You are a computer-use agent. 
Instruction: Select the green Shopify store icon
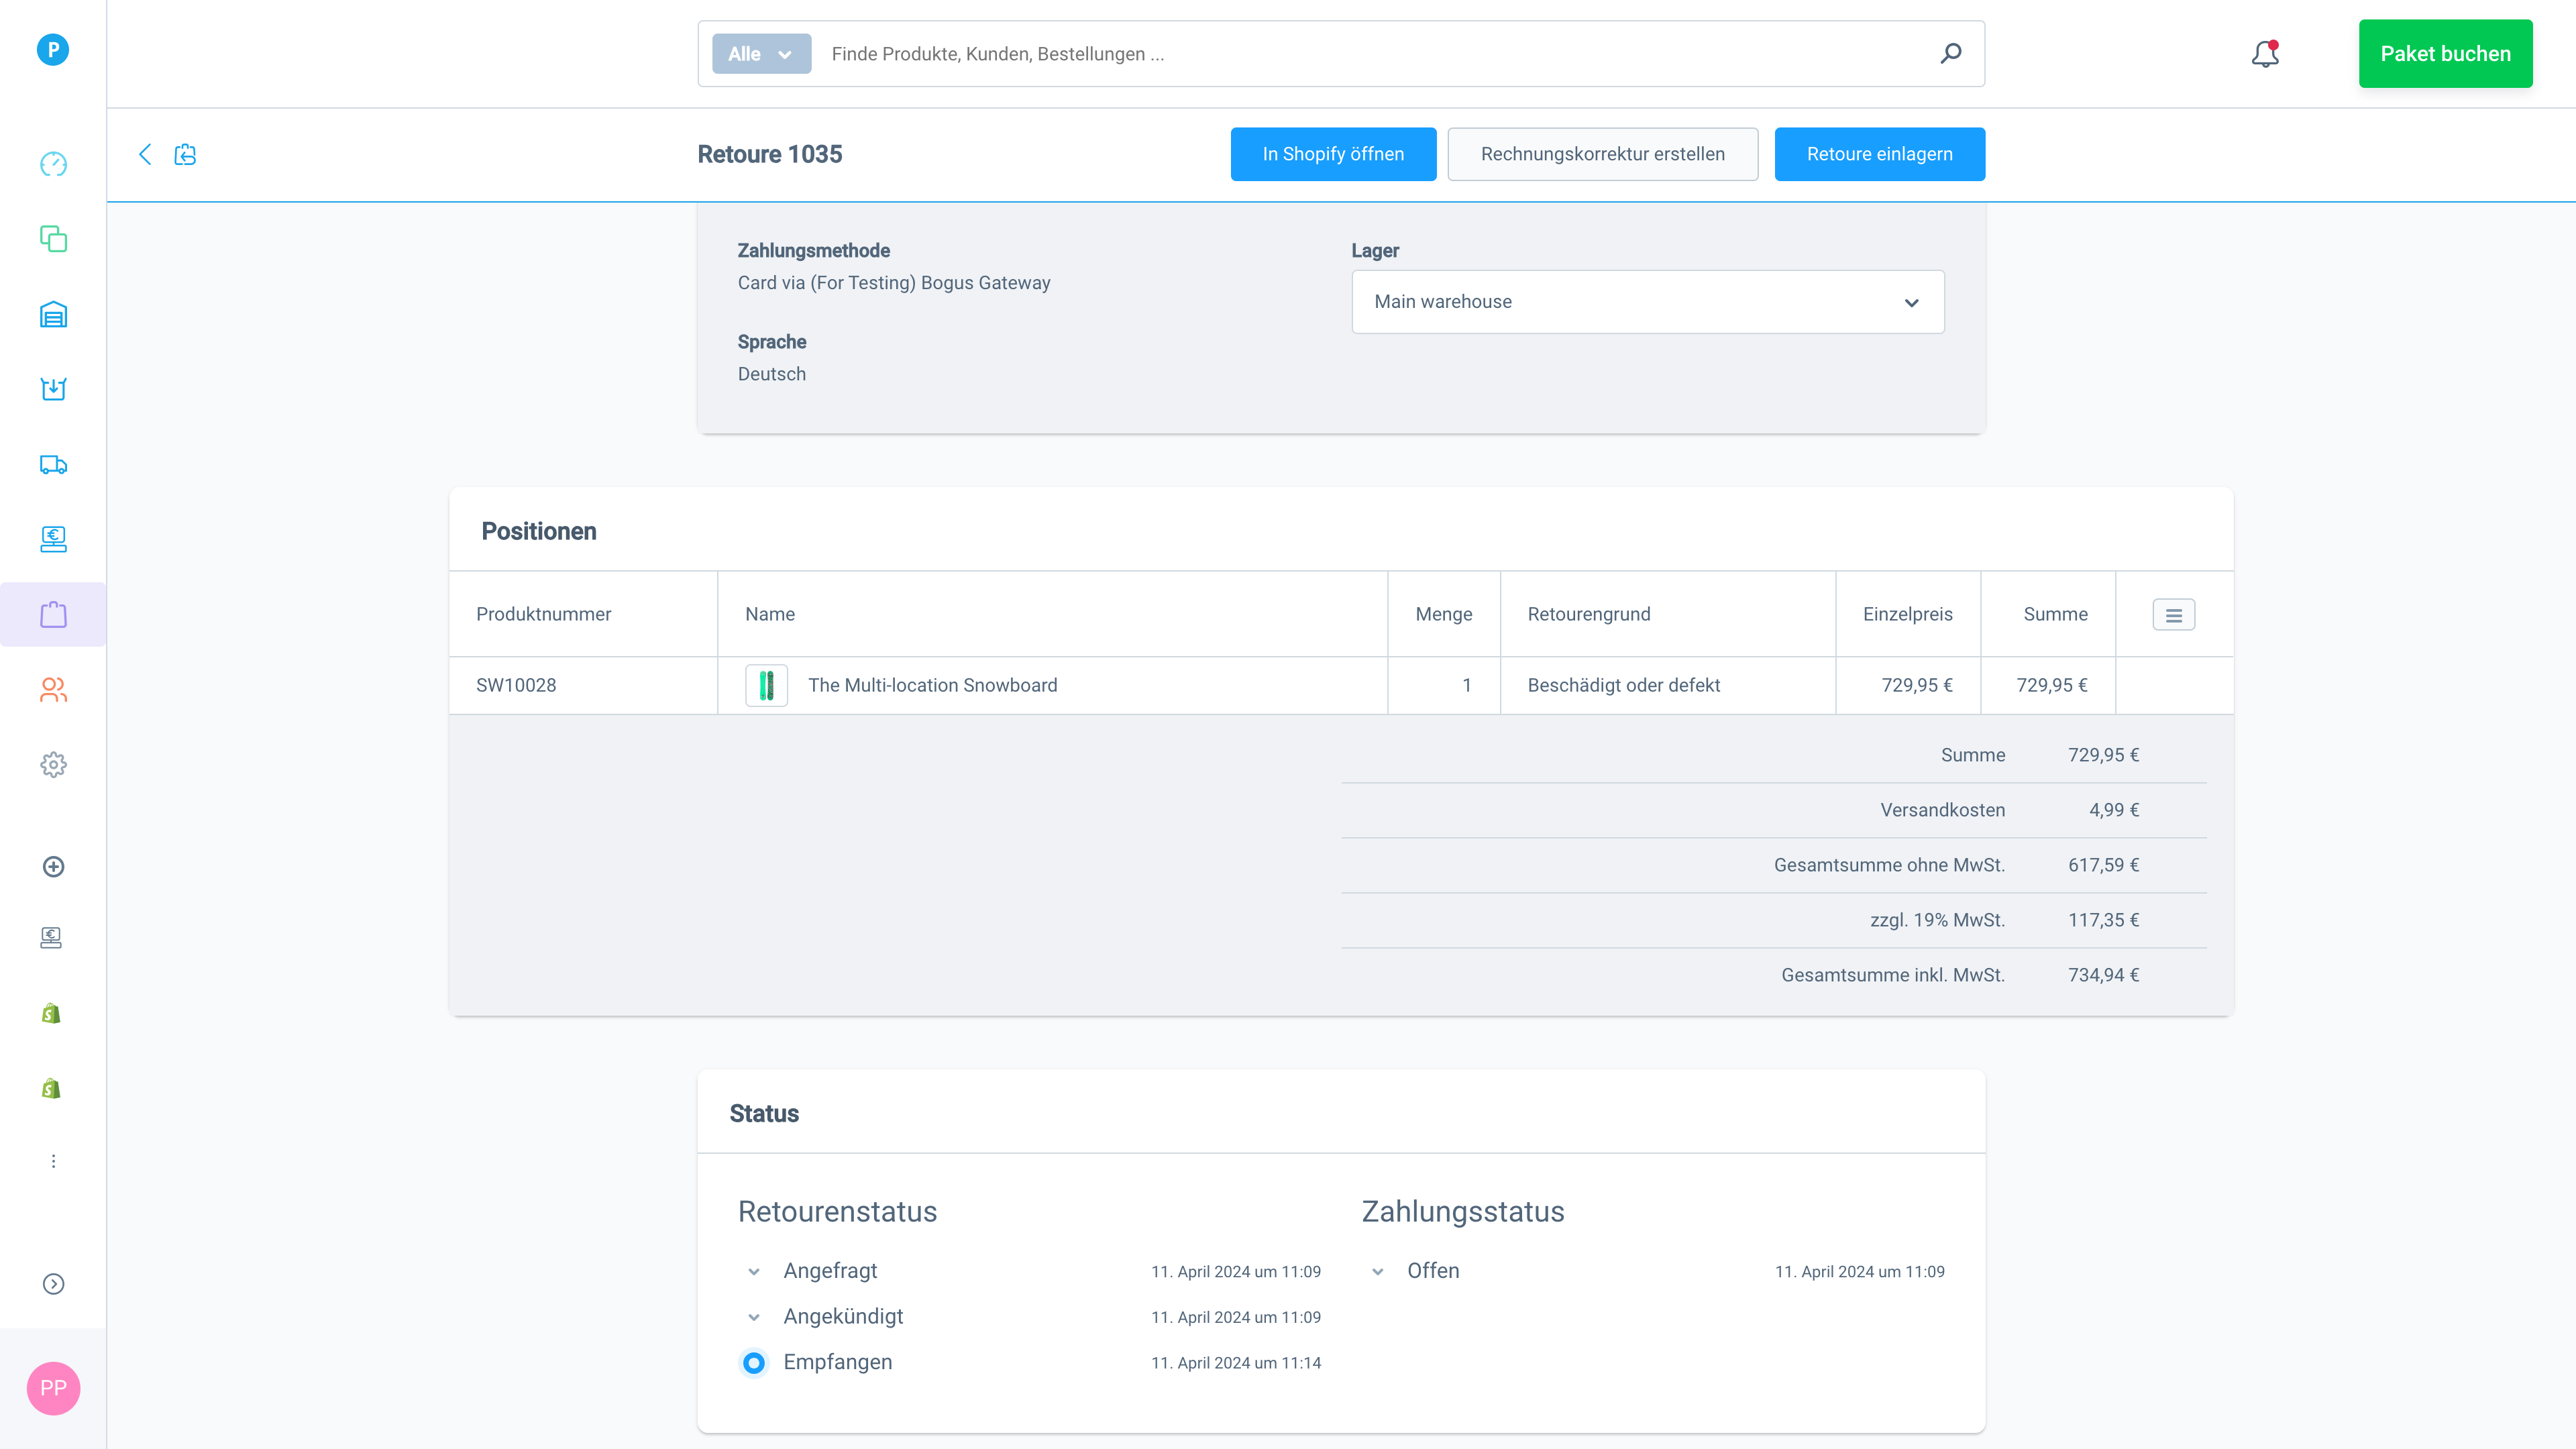(52, 1013)
